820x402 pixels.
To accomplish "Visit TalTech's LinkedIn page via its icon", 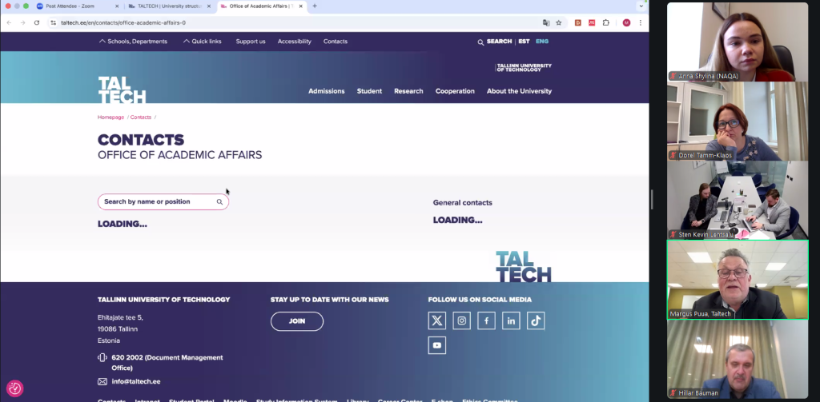I will (x=511, y=321).
